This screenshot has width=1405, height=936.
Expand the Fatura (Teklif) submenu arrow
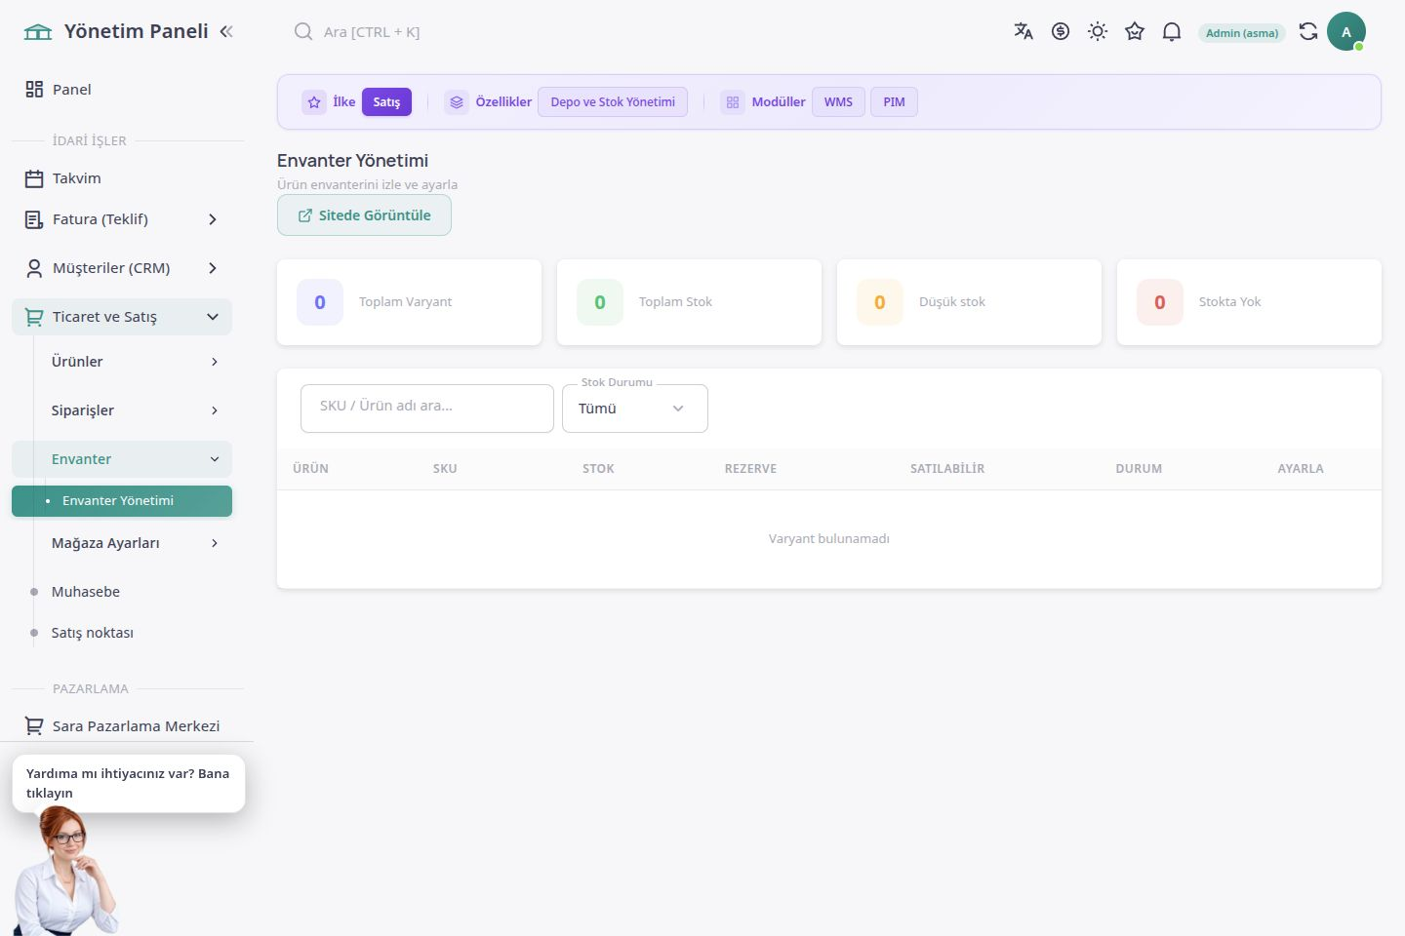213,219
